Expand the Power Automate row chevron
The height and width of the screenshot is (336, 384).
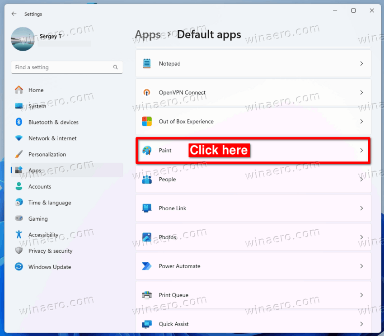(361, 266)
